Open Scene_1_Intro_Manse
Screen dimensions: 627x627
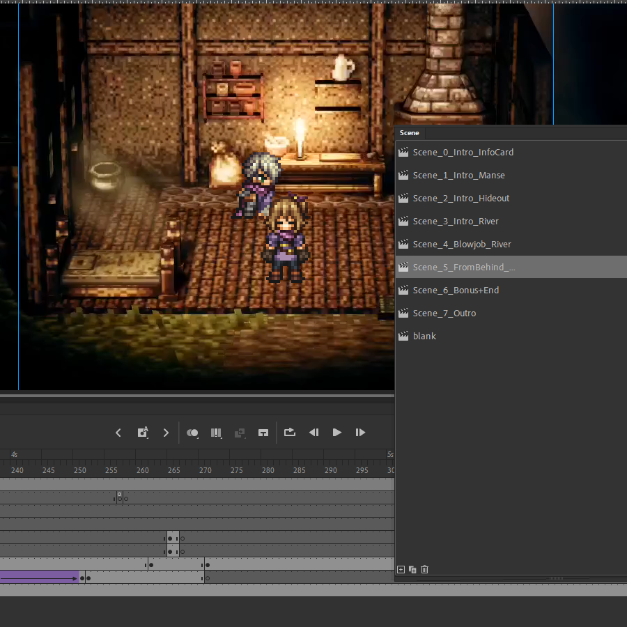coord(511,175)
